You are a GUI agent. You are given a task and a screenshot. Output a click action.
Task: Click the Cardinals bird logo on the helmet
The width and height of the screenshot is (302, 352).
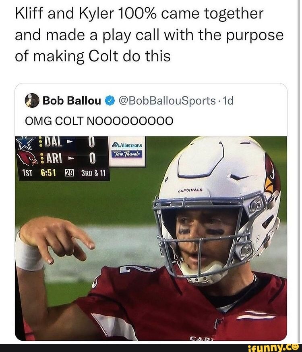point(272,174)
